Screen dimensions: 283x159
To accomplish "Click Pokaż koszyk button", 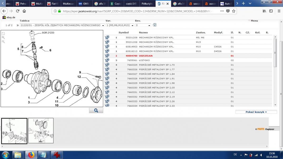I will [256, 112].
